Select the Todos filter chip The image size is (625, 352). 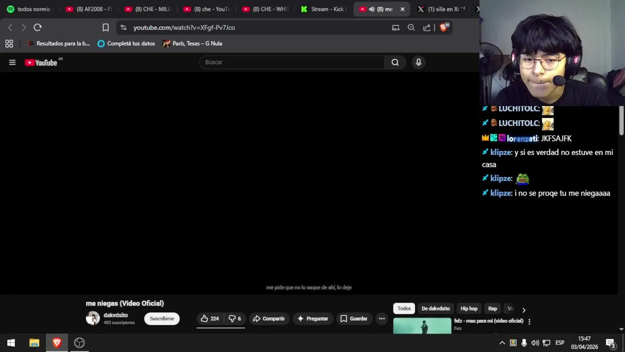pyautogui.click(x=404, y=308)
